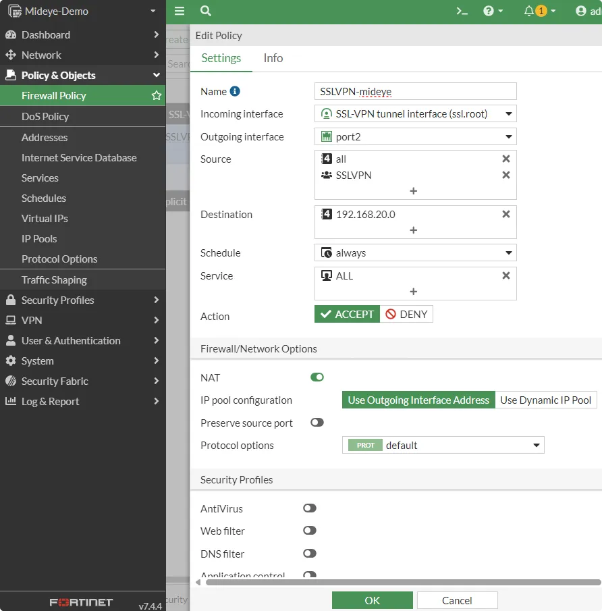Turn on the AntiVirus security profile
602x611 pixels.
(309, 508)
